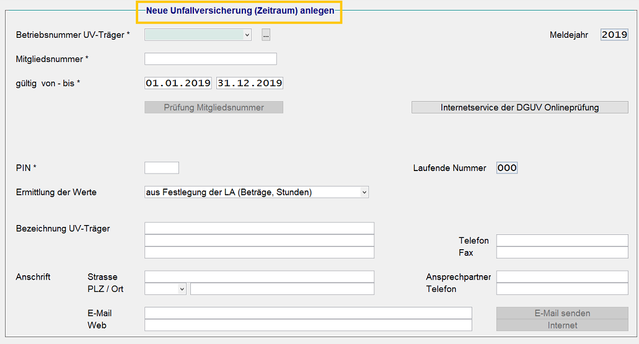Open Internetservice der DGUV Onlineprüfung
This screenshot has height=344, width=639.
tap(519, 107)
